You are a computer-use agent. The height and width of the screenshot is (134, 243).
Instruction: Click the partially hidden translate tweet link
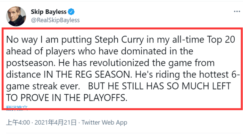tap(17, 108)
